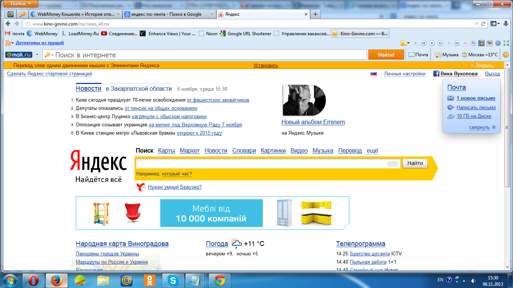Image resolution: width=513 pixels, height=288 pixels.
Task: Launch Opera from the Windows taskbar
Action: (x=33, y=280)
